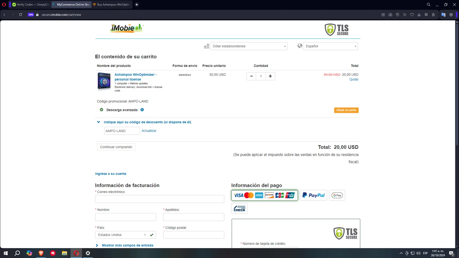Toggle the VPN badge
This screenshot has height=258, width=459.
pos(31,15)
